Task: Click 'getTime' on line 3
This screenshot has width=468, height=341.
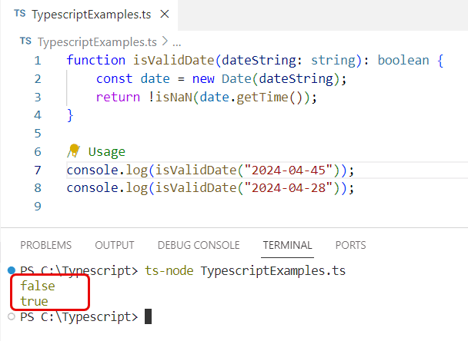Action: 262,98
